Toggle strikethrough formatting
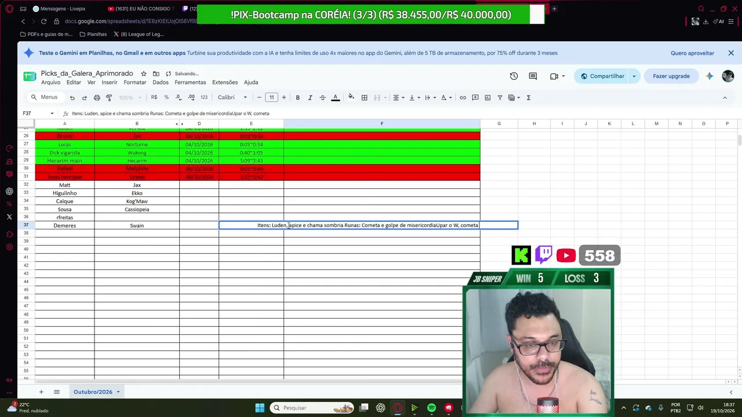Viewport: 742px width, 417px height. pos(322,98)
